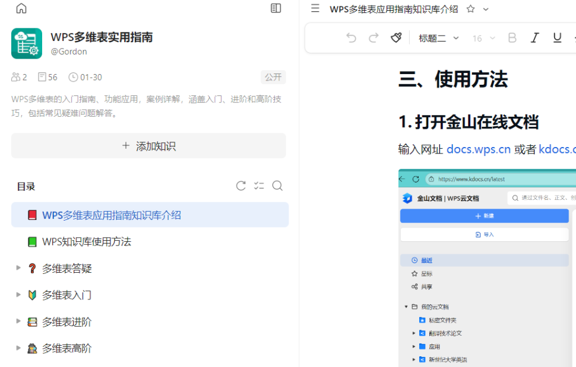Expand the 多维表高阶 folder
The height and width of the screenshot is (367, 576).
(x=18, y=348)
